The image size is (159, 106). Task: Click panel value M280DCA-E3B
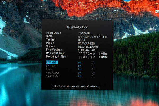[x=86, y=43]
